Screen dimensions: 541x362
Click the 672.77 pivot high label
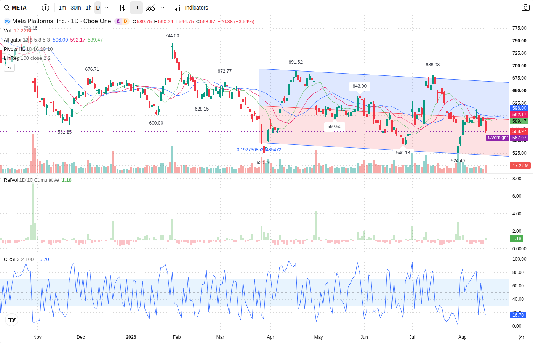tap(225, 71)
